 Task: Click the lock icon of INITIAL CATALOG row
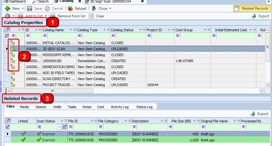tap(12, 43)
